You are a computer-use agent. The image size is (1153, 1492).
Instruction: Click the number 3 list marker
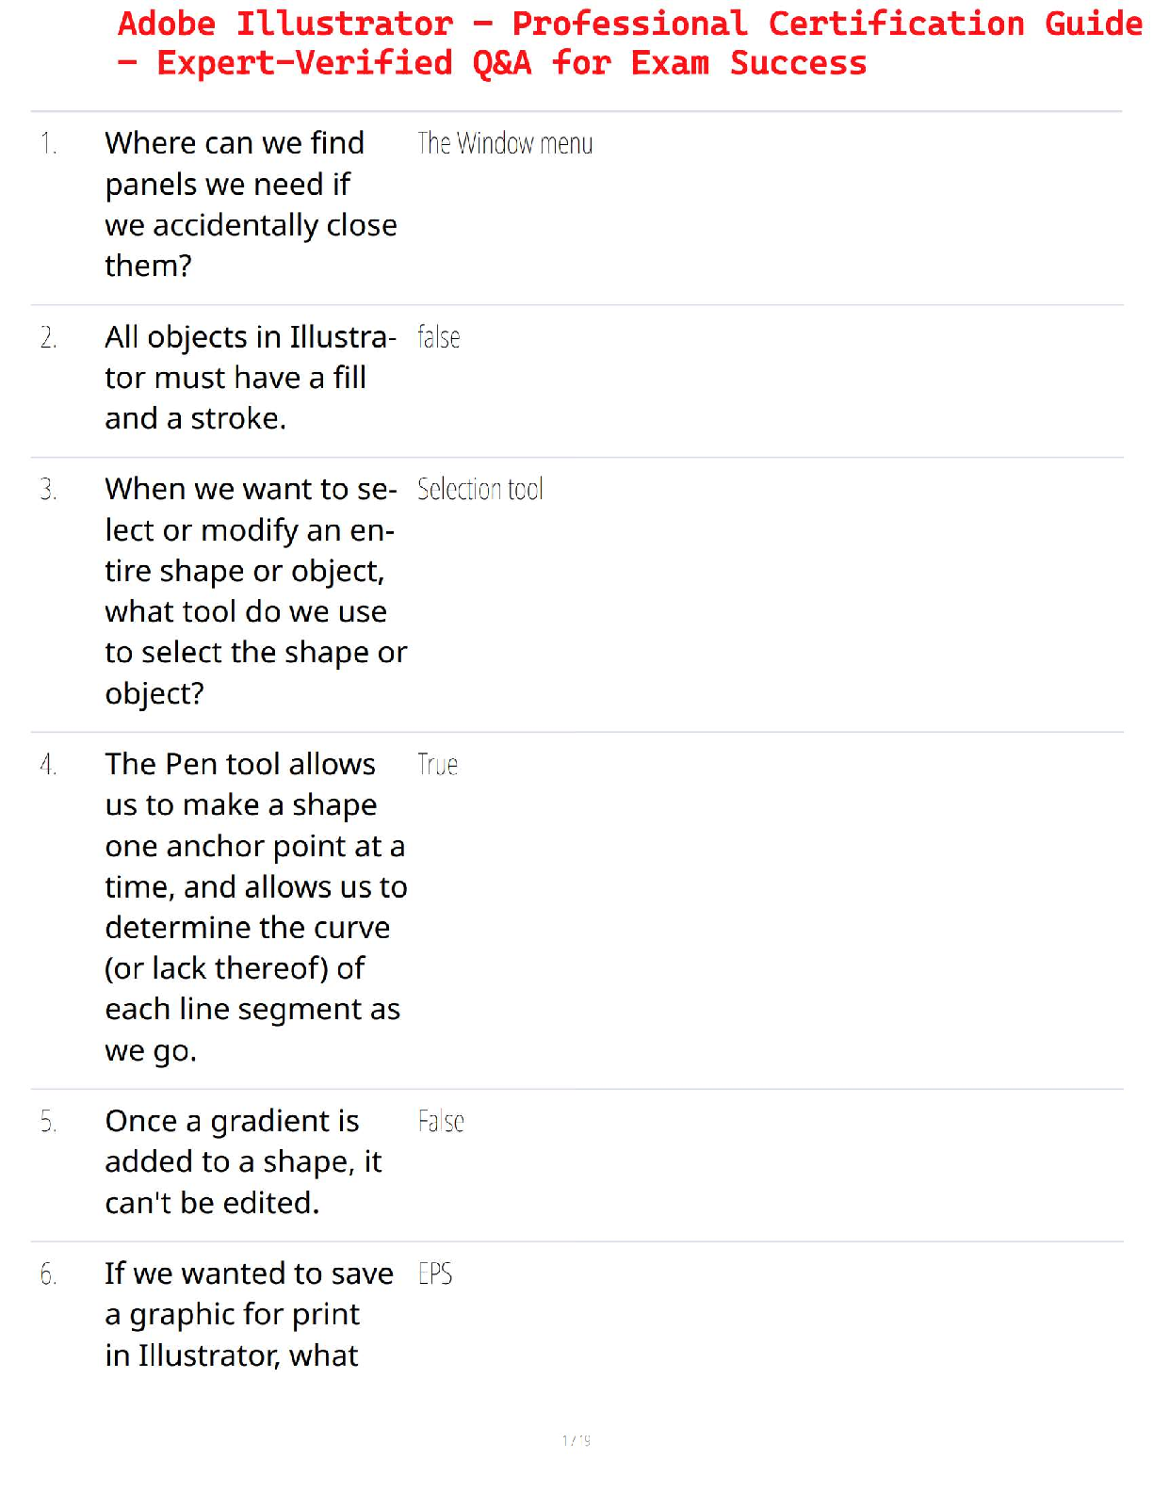pos(49,490)
